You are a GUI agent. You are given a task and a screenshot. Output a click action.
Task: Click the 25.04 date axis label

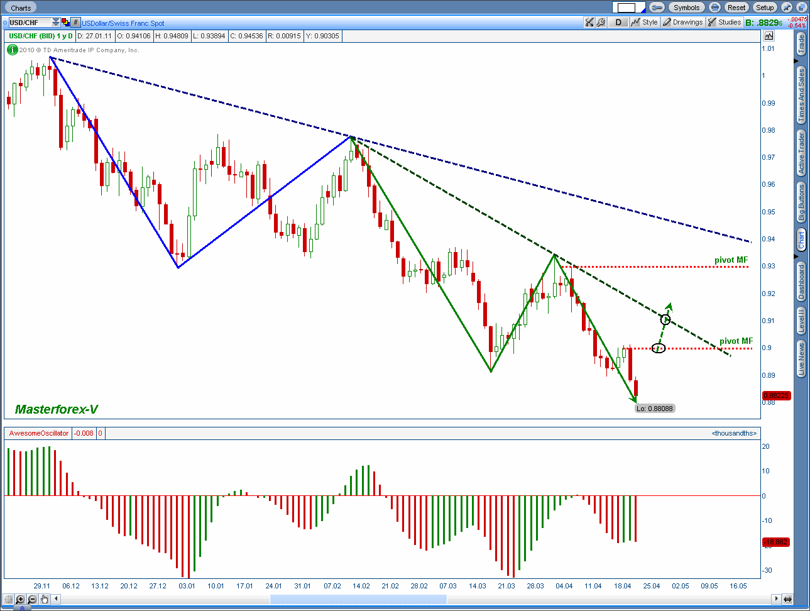pyautogui.click(x=651, y=586)
